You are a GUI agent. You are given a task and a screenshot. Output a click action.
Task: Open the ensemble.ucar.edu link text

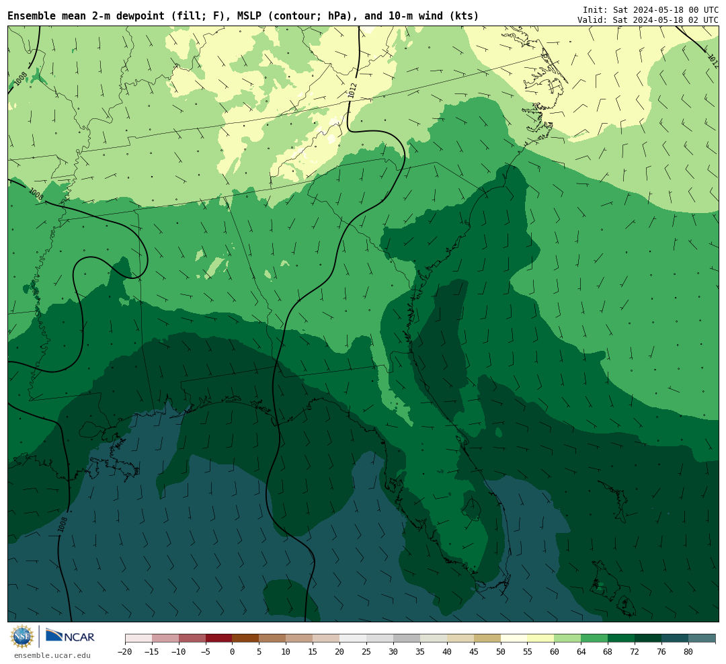pos(52,655)
